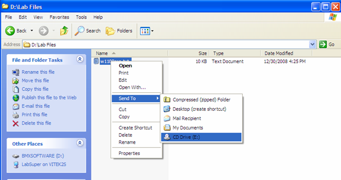Viewport: 341px width, 180px height.
Task: Click CD Drive (E:) disc icon
Action: click(x=167, y=137)
